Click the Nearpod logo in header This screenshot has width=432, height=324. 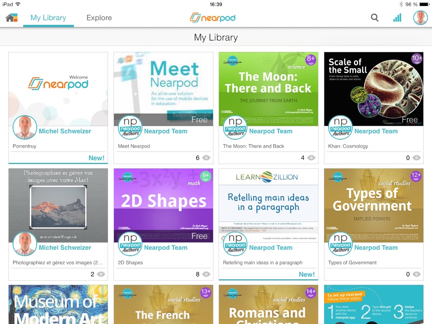(x=213, y=18)
